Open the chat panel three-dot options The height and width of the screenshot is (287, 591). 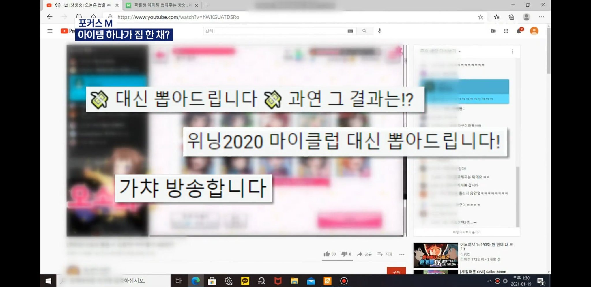[513, 51]
